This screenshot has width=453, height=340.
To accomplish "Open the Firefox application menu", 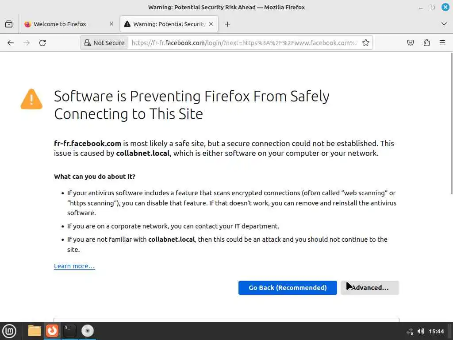I will [x=442, y=43].
